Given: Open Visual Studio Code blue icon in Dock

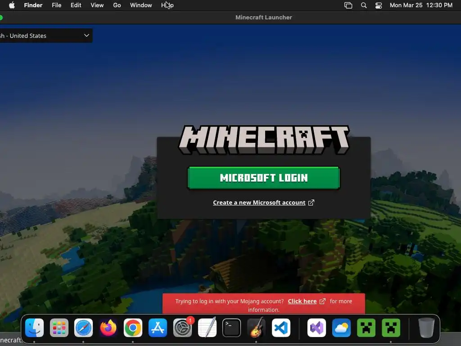Looking at the screenshot, I should click(x=281, y=328).
